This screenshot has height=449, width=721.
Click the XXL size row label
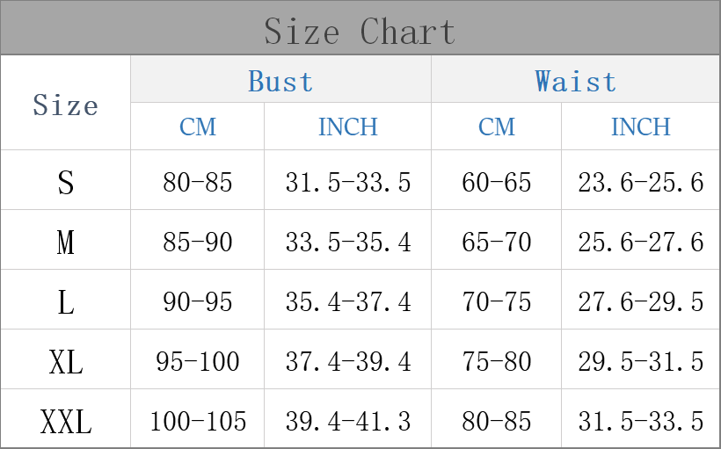pos(65,422)
